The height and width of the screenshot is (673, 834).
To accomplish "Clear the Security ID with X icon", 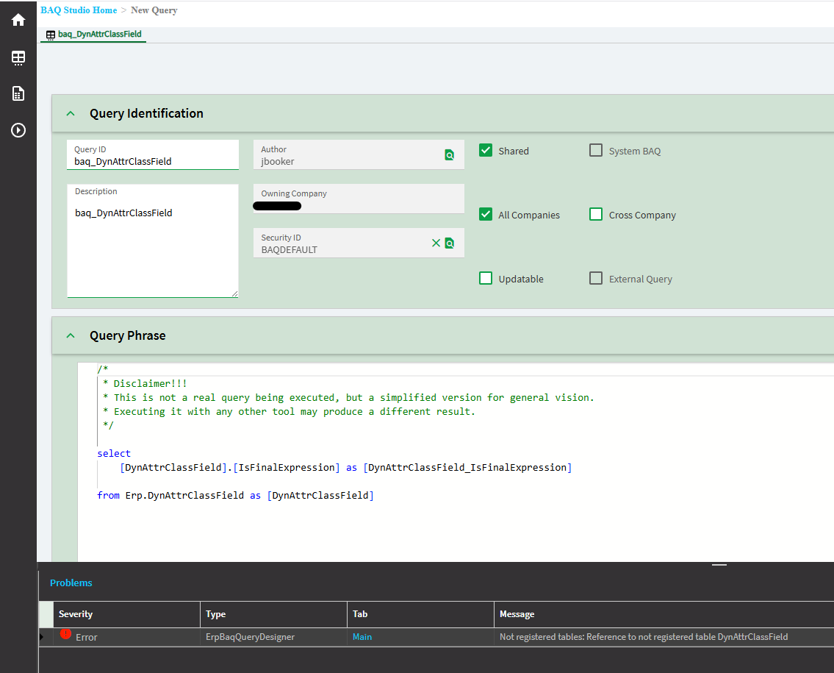I will [x=436, y=243].
